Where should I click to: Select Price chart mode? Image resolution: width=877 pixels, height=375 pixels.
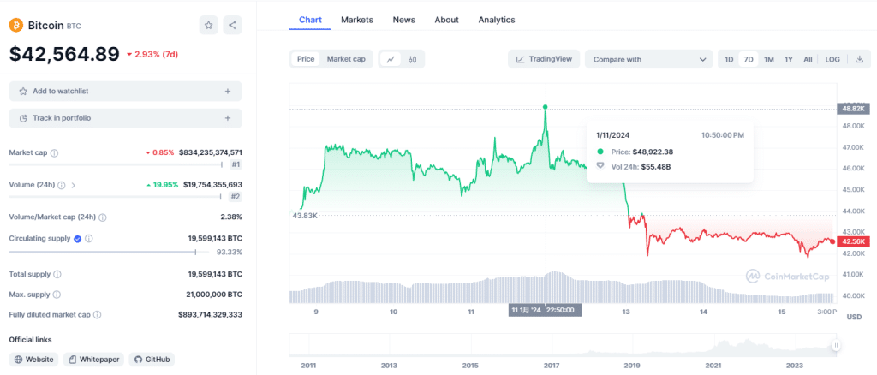(x=306, y=59)
